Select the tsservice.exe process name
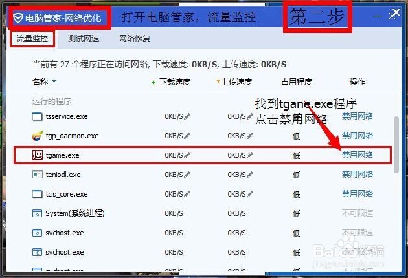408x278 pixels. tap(67, 116)
